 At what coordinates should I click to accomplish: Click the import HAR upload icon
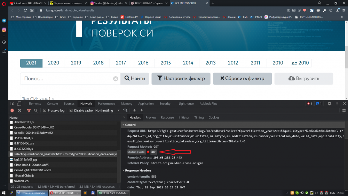(x=134, y=111)
